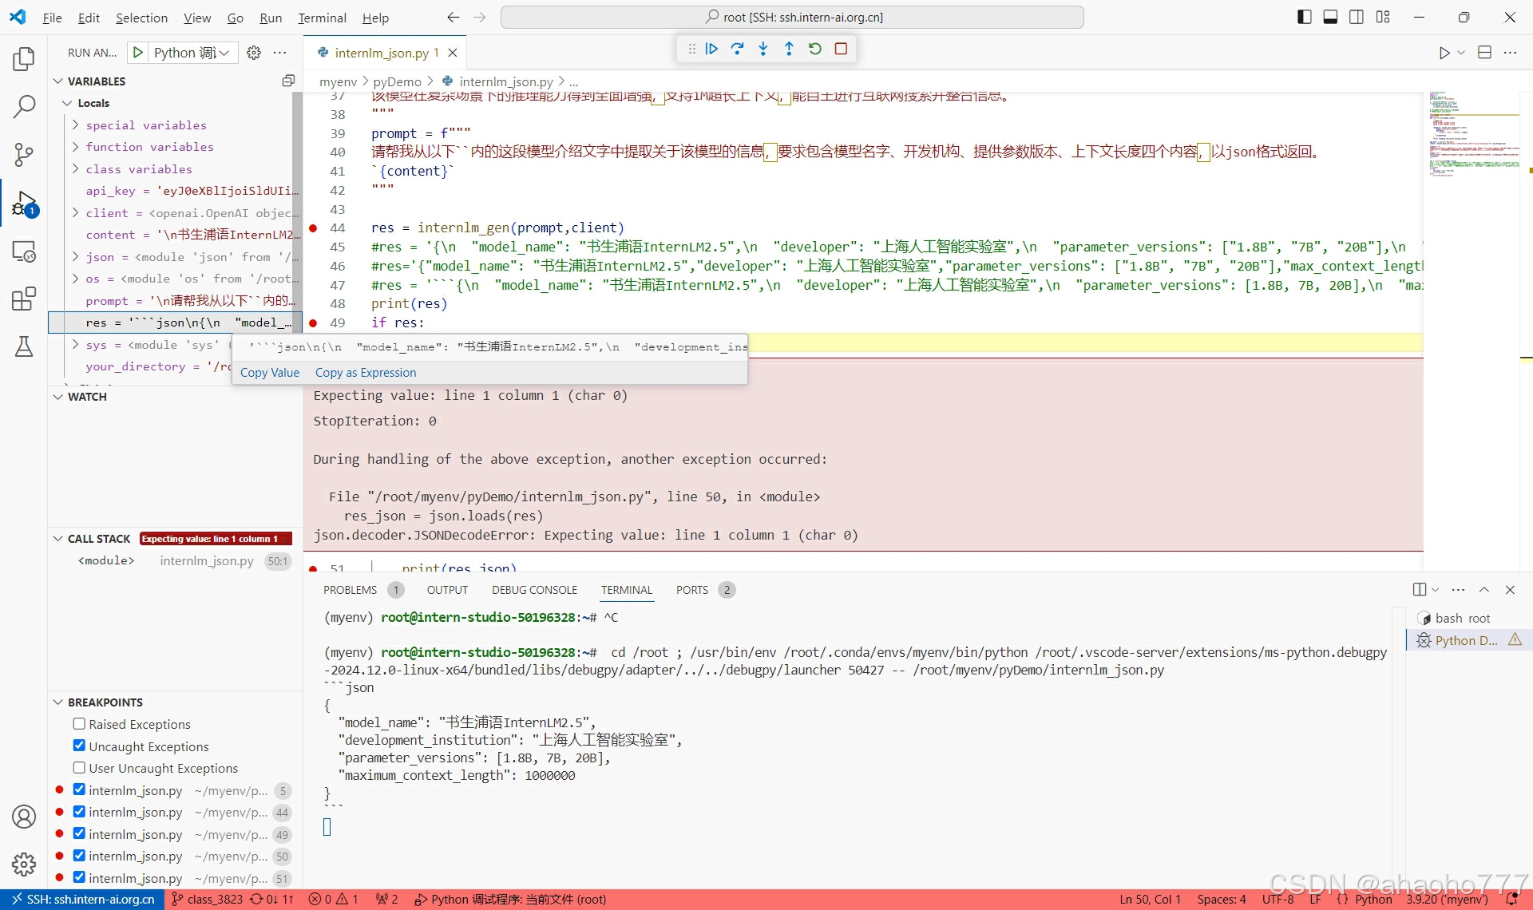Image resolution: width=1533 pixels, height=910 pixels.
Task: Uncheck the internlm_json.py line 49 breakpoint
Action: pyautogui.click(x=79, y=833)
